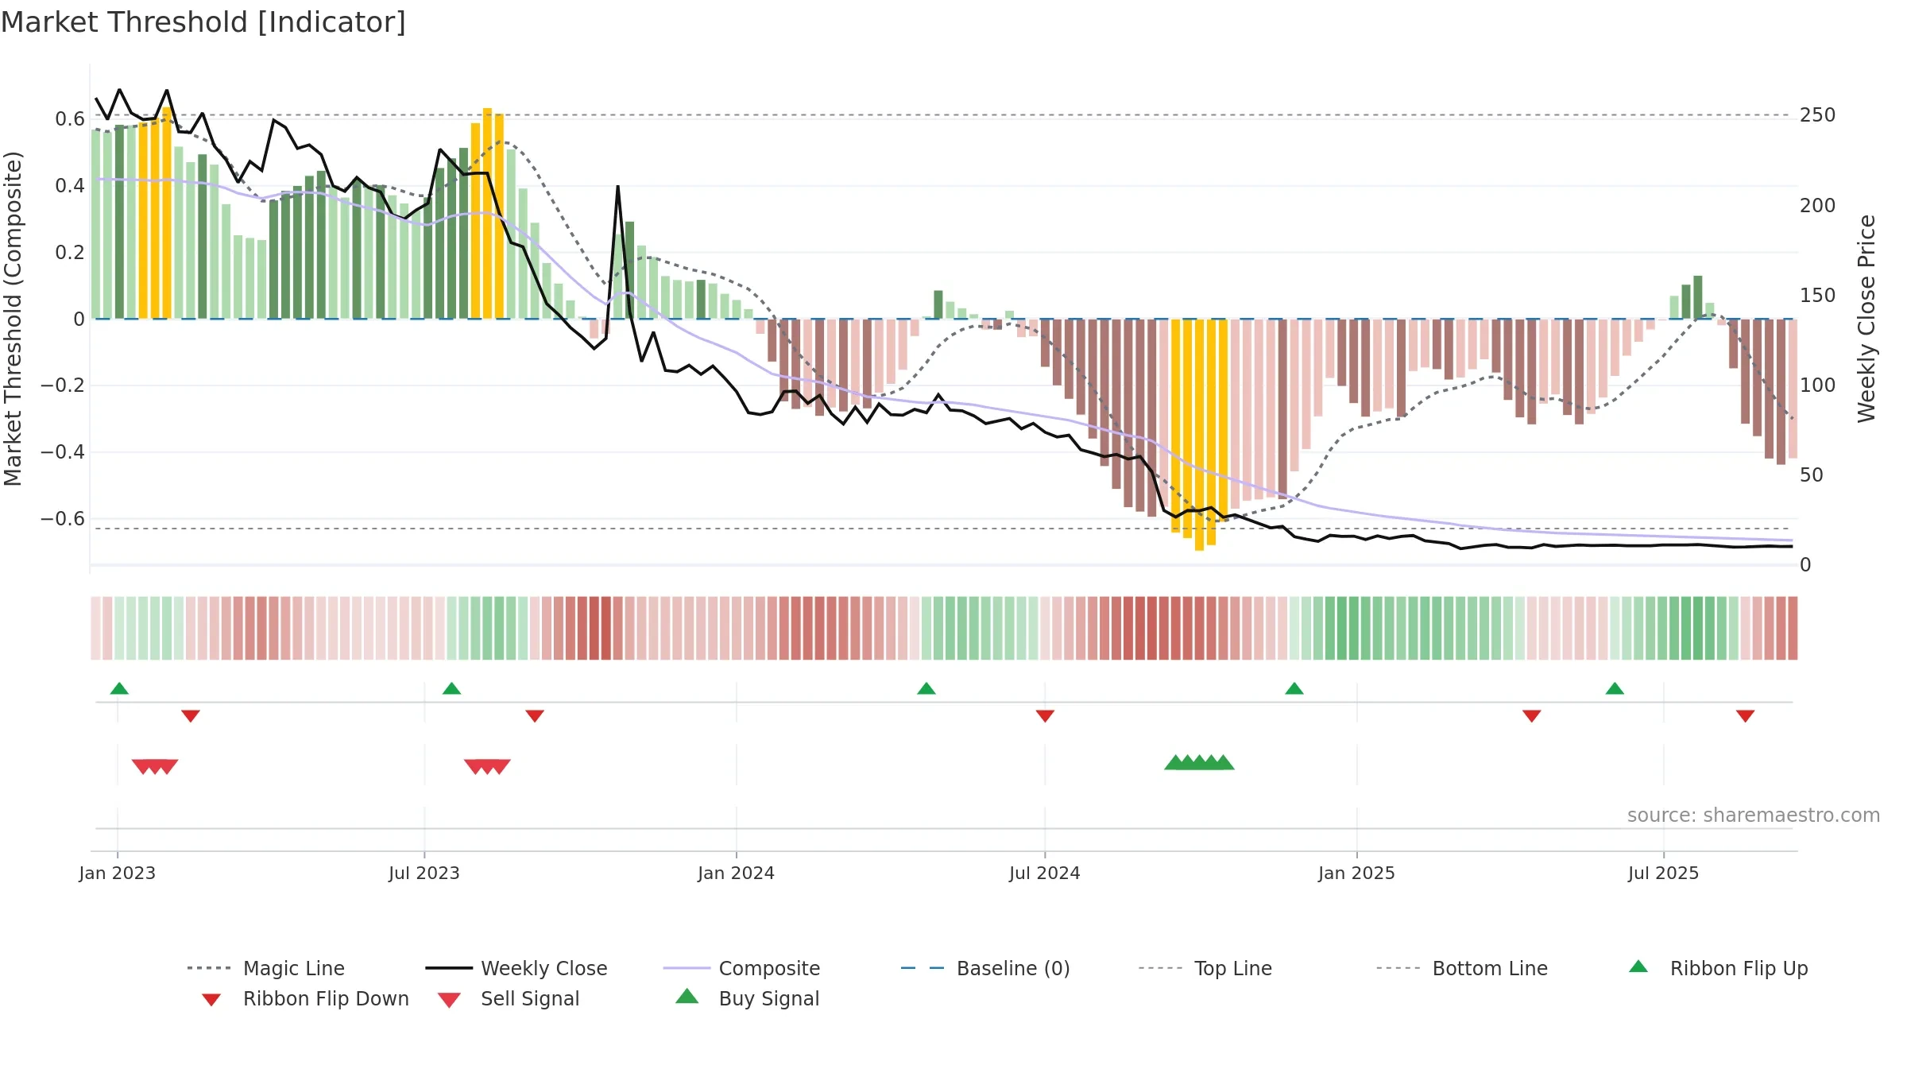Toggle the Bottom Line legend entry

pos(1461,968)
